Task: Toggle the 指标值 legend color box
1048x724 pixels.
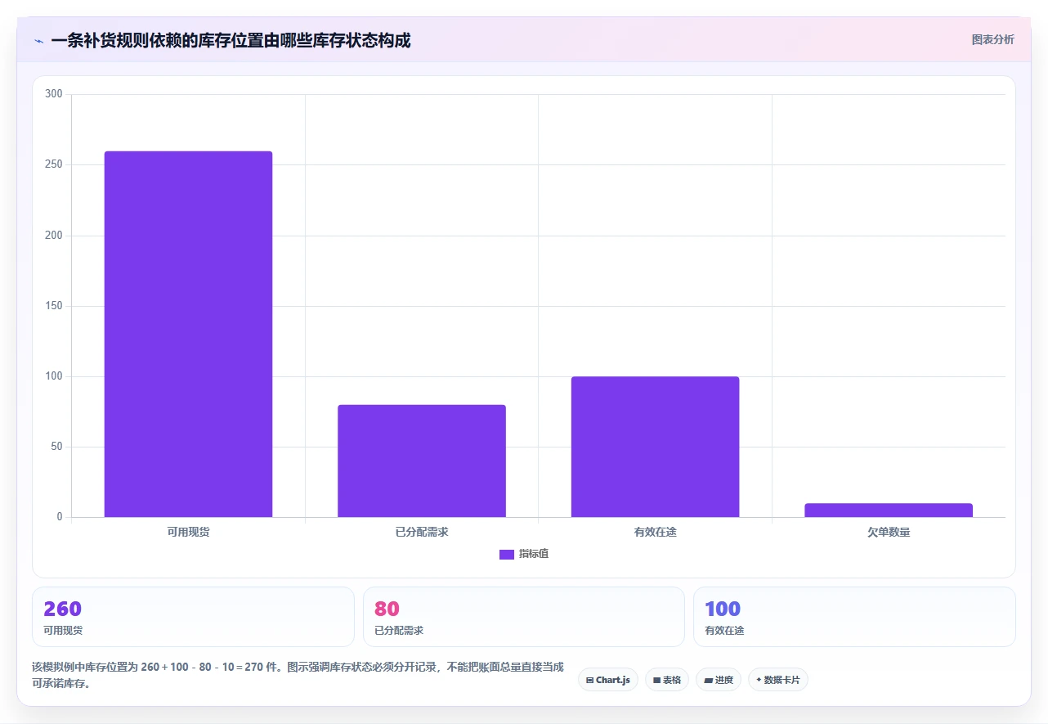Action: [507, 555]
